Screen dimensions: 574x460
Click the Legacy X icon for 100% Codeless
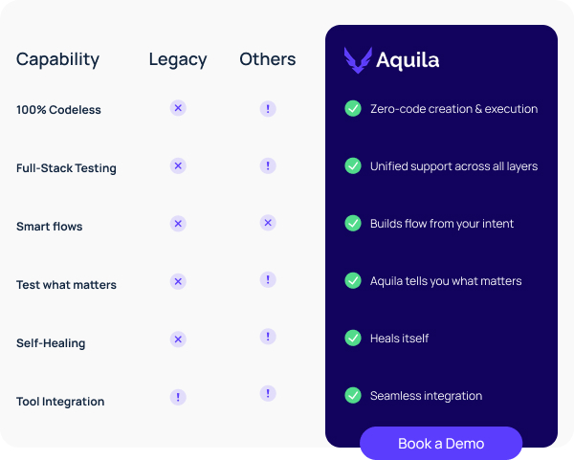pos(178,108)
